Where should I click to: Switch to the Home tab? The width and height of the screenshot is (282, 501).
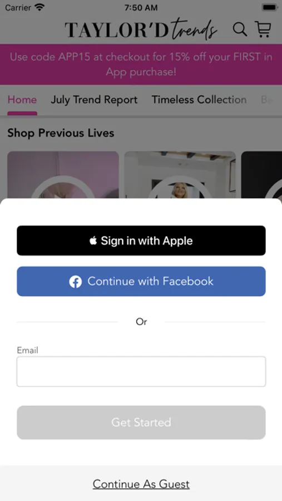[x=22, y=100]
